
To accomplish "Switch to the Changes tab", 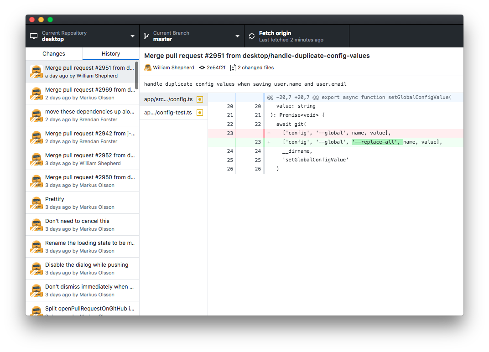I will tap(53, 53).
